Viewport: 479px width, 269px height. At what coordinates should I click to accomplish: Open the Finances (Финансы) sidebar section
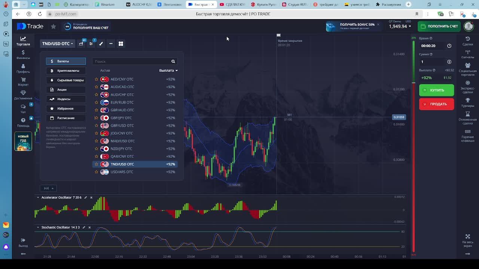(23, 55)
